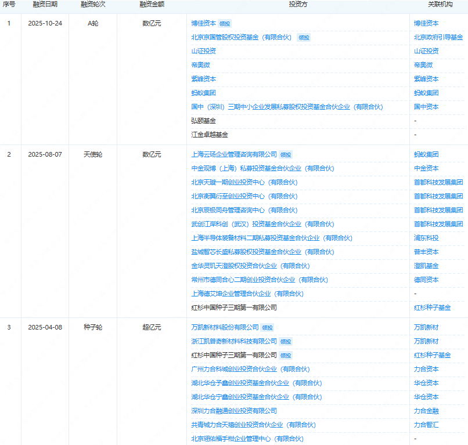Open 上海云场企业管理咨询有限公司 link
This screenshot has width=468, height=445.
pos(235,154)
